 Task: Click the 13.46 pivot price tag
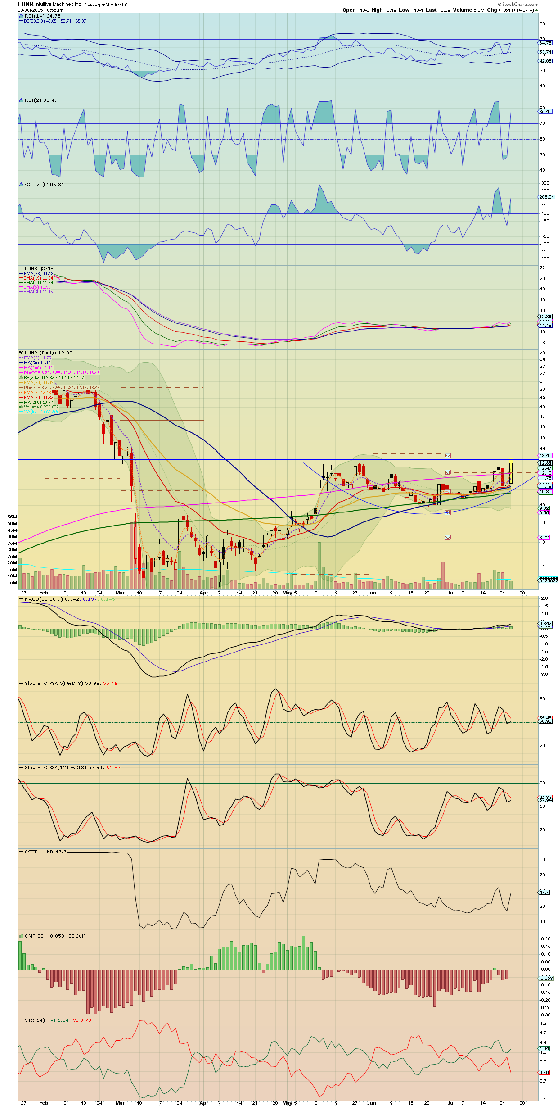(x=545, y=456)
